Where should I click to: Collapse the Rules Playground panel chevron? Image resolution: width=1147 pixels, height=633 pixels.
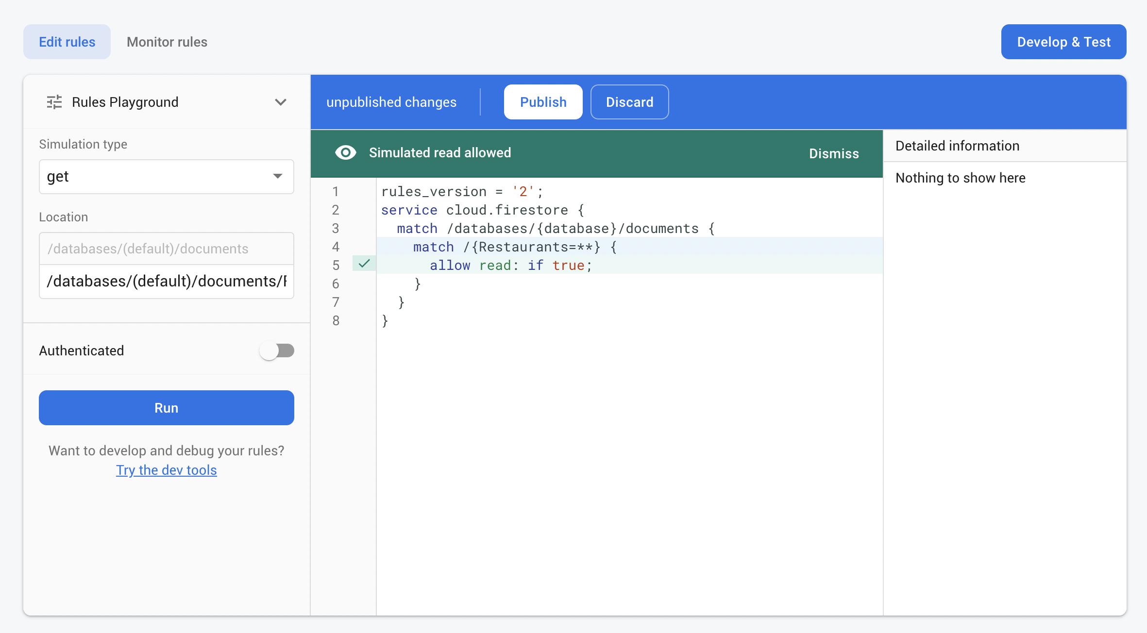point(280,102)
